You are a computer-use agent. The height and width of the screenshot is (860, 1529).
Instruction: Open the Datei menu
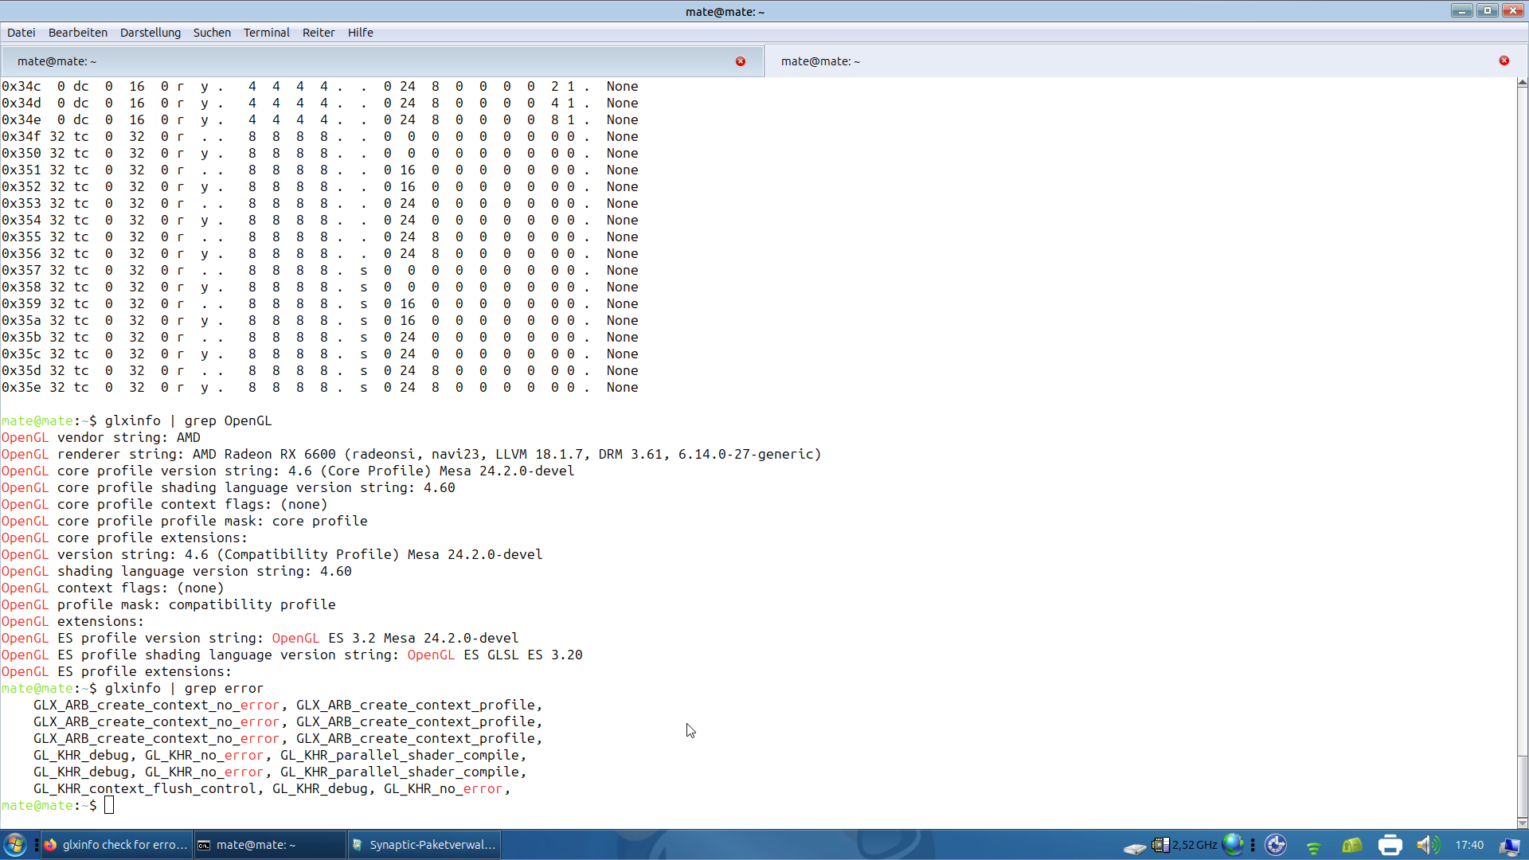click(x=22, y=33)
